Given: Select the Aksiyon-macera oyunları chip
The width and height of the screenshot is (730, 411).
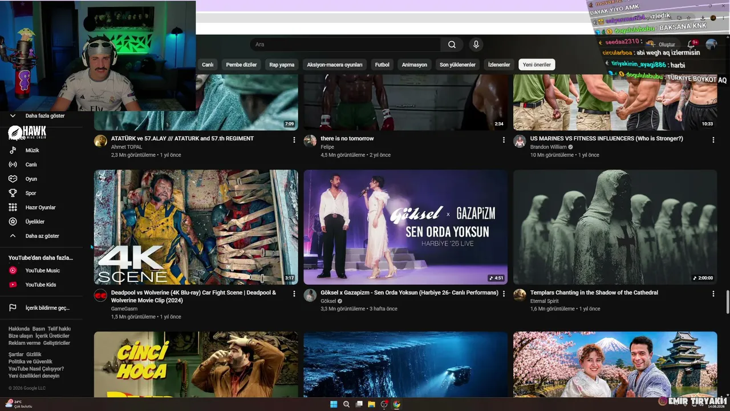Looking at the screenshot, I should 335,65.
